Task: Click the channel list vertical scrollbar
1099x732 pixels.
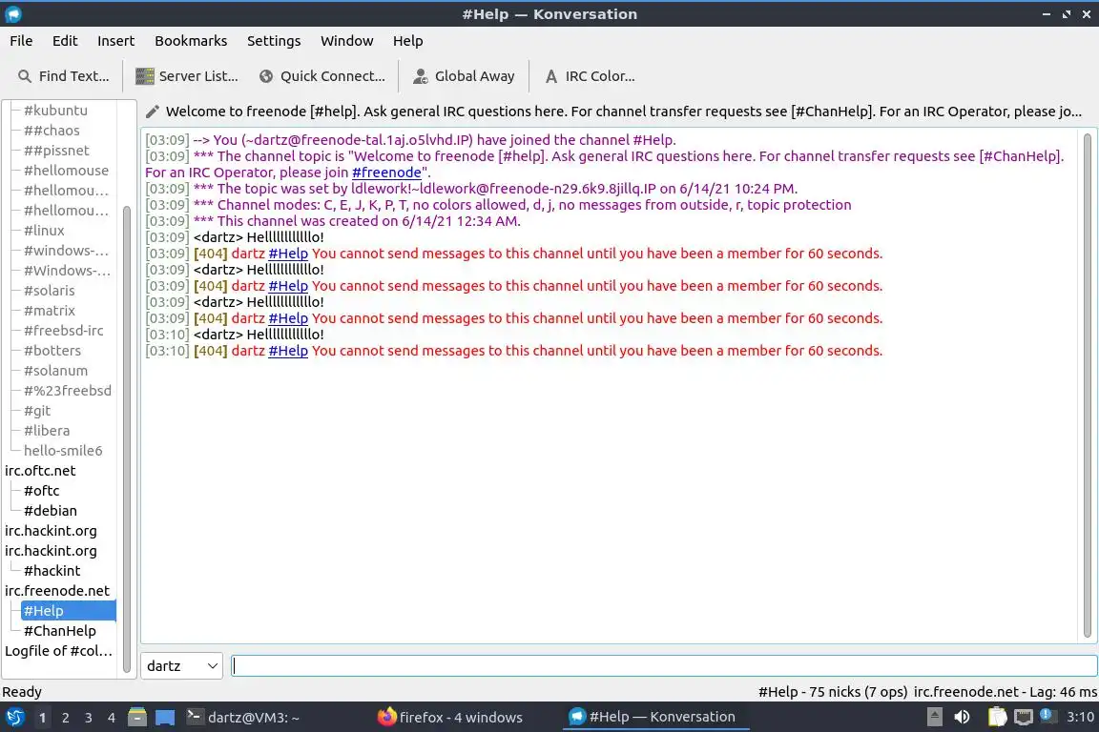Action: (127, 437)
